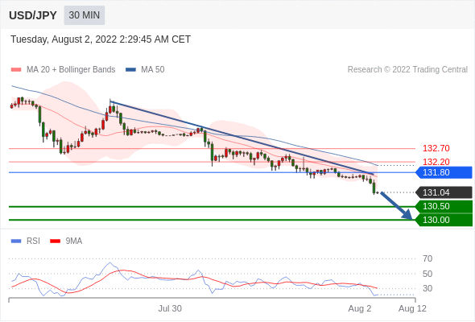Toggle the RSI legend marker
This screenshot has height=322, width=475.
tap(16, 242)
